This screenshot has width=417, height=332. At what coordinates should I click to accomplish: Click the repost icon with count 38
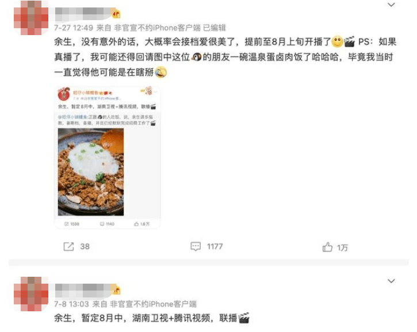click(x=68, y=247)
